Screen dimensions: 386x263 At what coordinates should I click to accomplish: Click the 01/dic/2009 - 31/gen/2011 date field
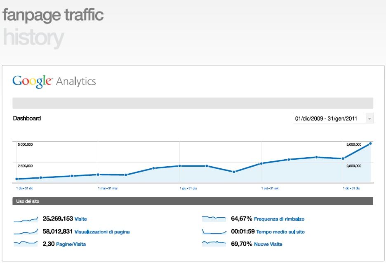click(x=330, y=119)
